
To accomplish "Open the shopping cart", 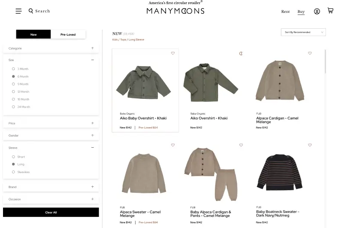I will [330, 10].
